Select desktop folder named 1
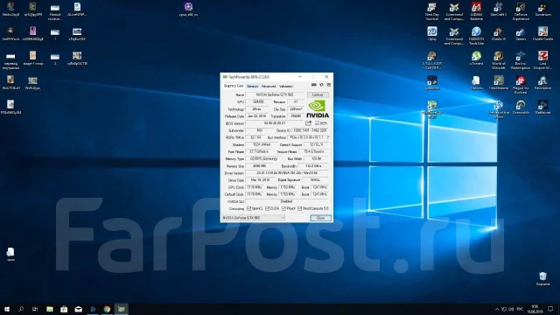 pos(55,34)
